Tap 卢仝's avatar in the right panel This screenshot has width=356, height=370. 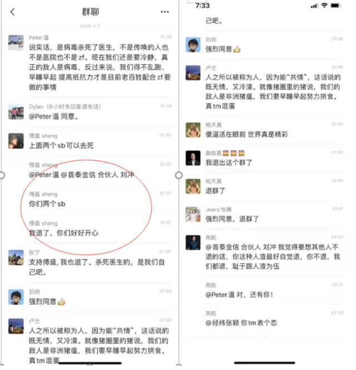coord(193,72)
